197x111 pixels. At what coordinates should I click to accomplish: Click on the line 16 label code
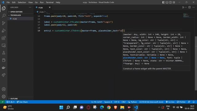[x=78, y=22]
